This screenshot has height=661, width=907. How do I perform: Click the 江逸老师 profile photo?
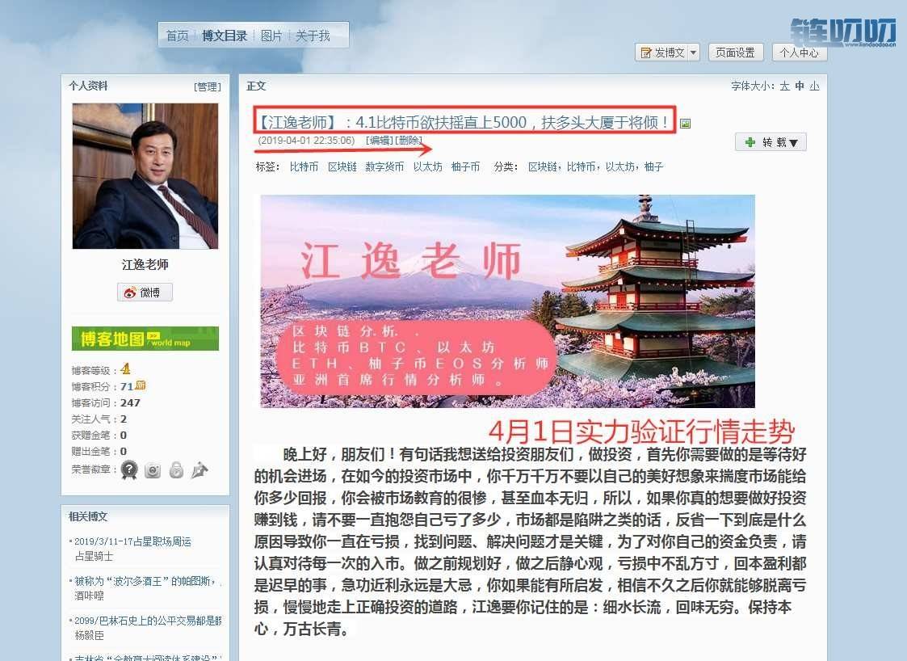145,175
